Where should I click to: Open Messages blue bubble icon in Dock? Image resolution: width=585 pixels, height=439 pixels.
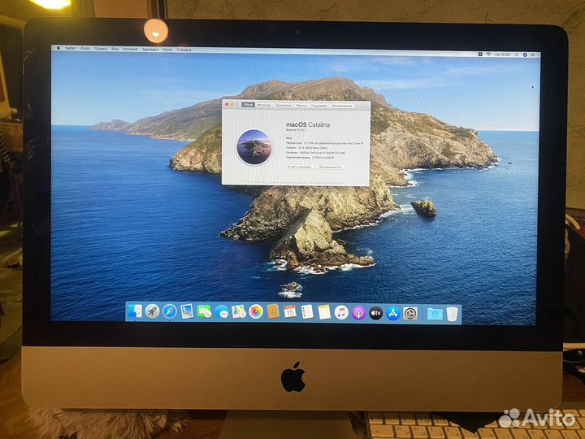[222, 311]
